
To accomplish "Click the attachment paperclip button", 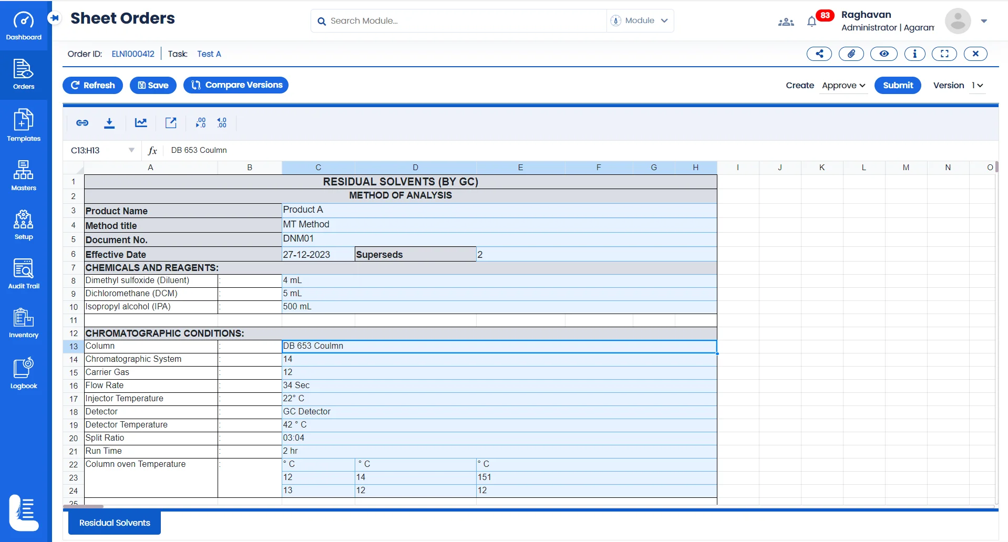I will [851, 54].
